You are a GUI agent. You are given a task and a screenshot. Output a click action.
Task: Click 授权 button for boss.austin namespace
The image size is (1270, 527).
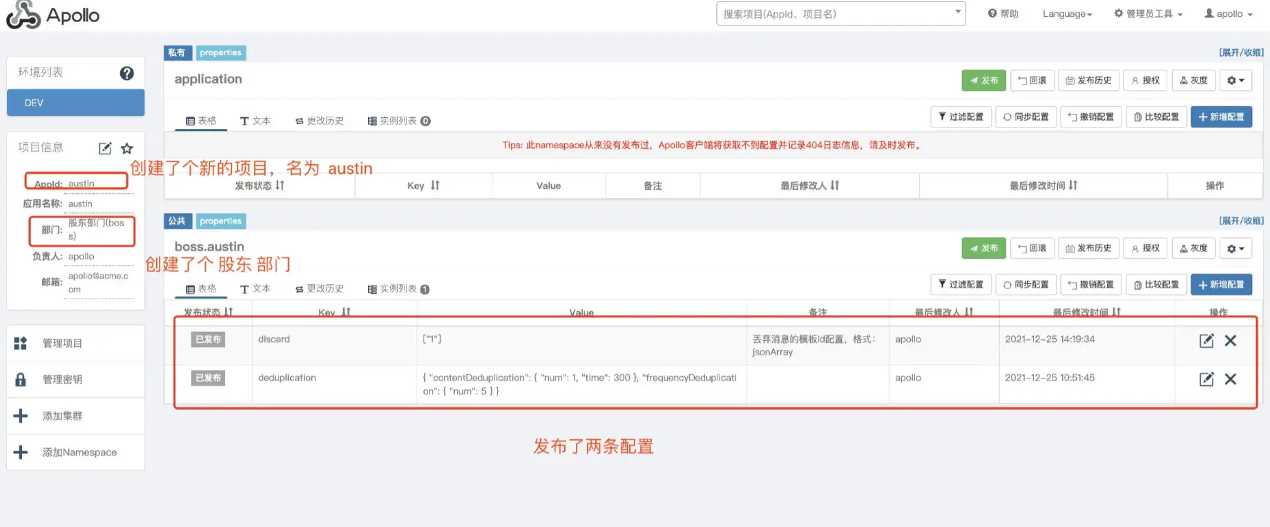click(x=1145, y=248)
